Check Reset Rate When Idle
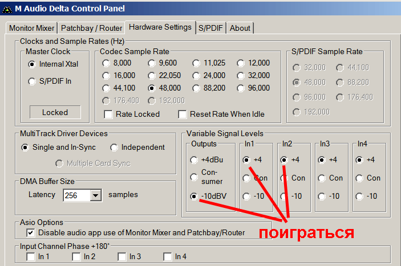Image resolution: width=401 pixels, height=266 pixels. 183,114
